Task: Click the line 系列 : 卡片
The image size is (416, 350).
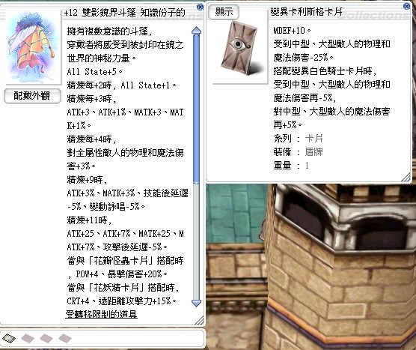Action: tap(298, 139)
